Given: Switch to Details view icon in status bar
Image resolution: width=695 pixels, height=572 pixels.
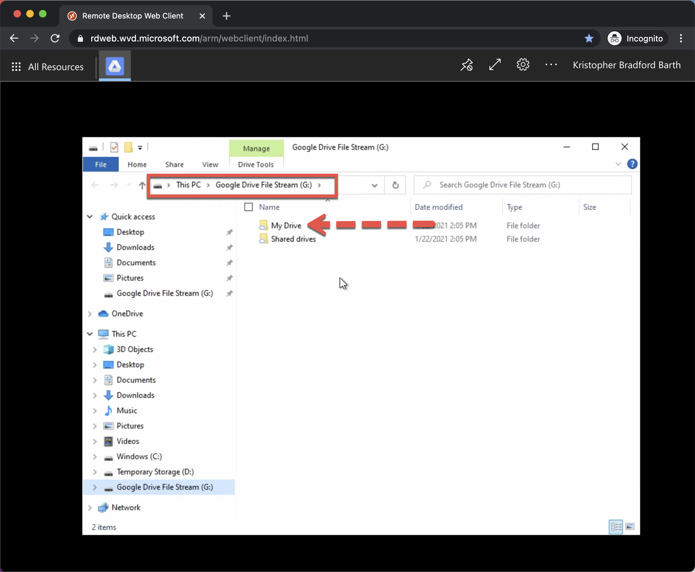Looking at the screenshot, I should tap(616, 526).
